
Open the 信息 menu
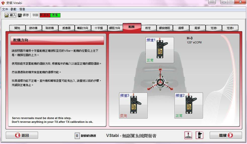point(22,9)
